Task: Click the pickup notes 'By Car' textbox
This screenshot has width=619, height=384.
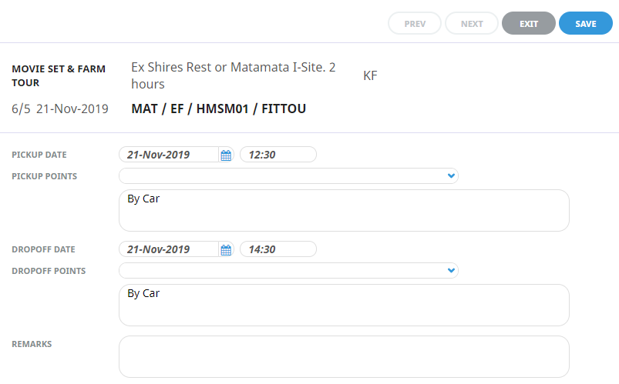Action: [344, 210]
